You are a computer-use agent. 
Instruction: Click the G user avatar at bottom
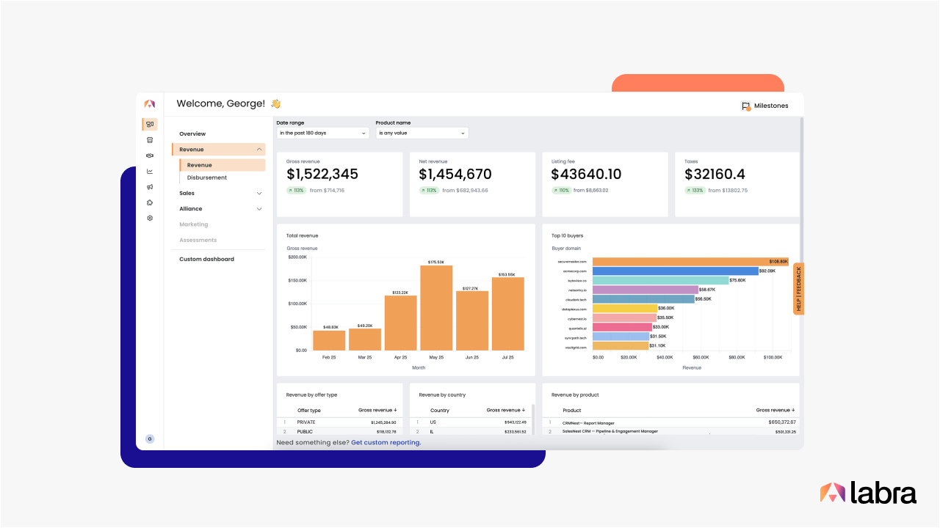click(x=150, y=439)
